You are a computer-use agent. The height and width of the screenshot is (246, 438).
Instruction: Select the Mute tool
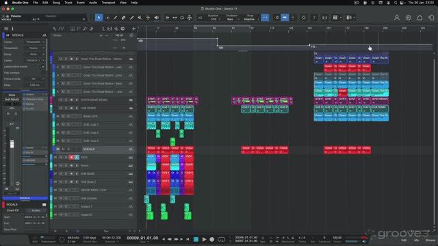(140, 18)
